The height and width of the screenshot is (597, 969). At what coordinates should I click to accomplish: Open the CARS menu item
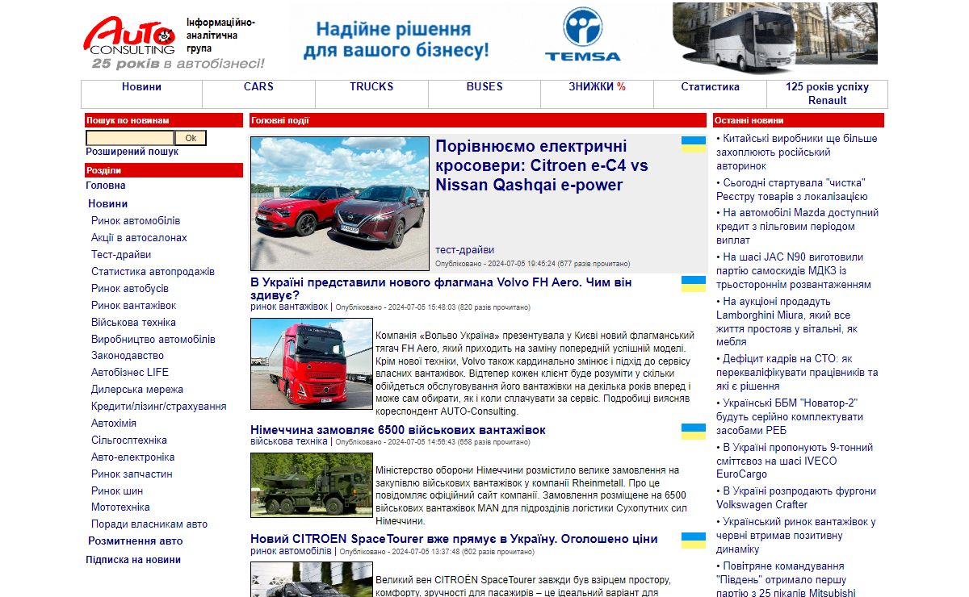258,87
